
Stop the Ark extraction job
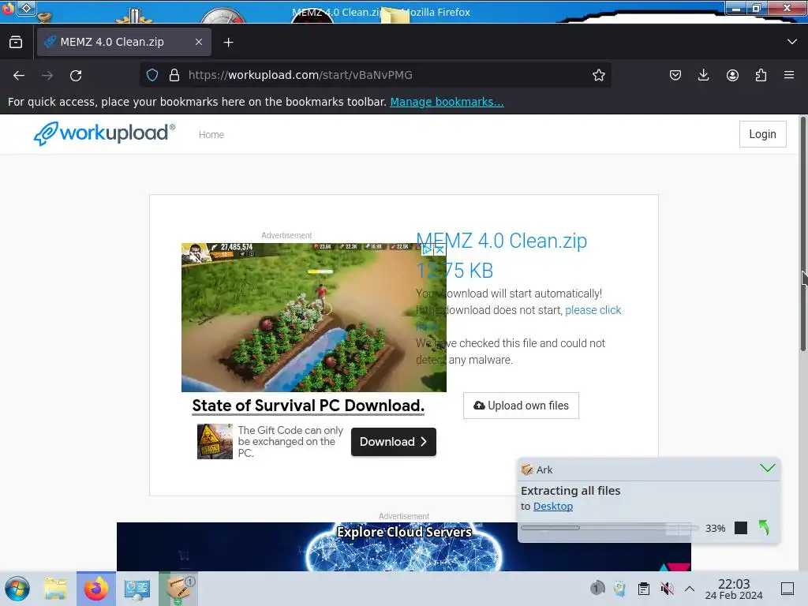[740, 528]
